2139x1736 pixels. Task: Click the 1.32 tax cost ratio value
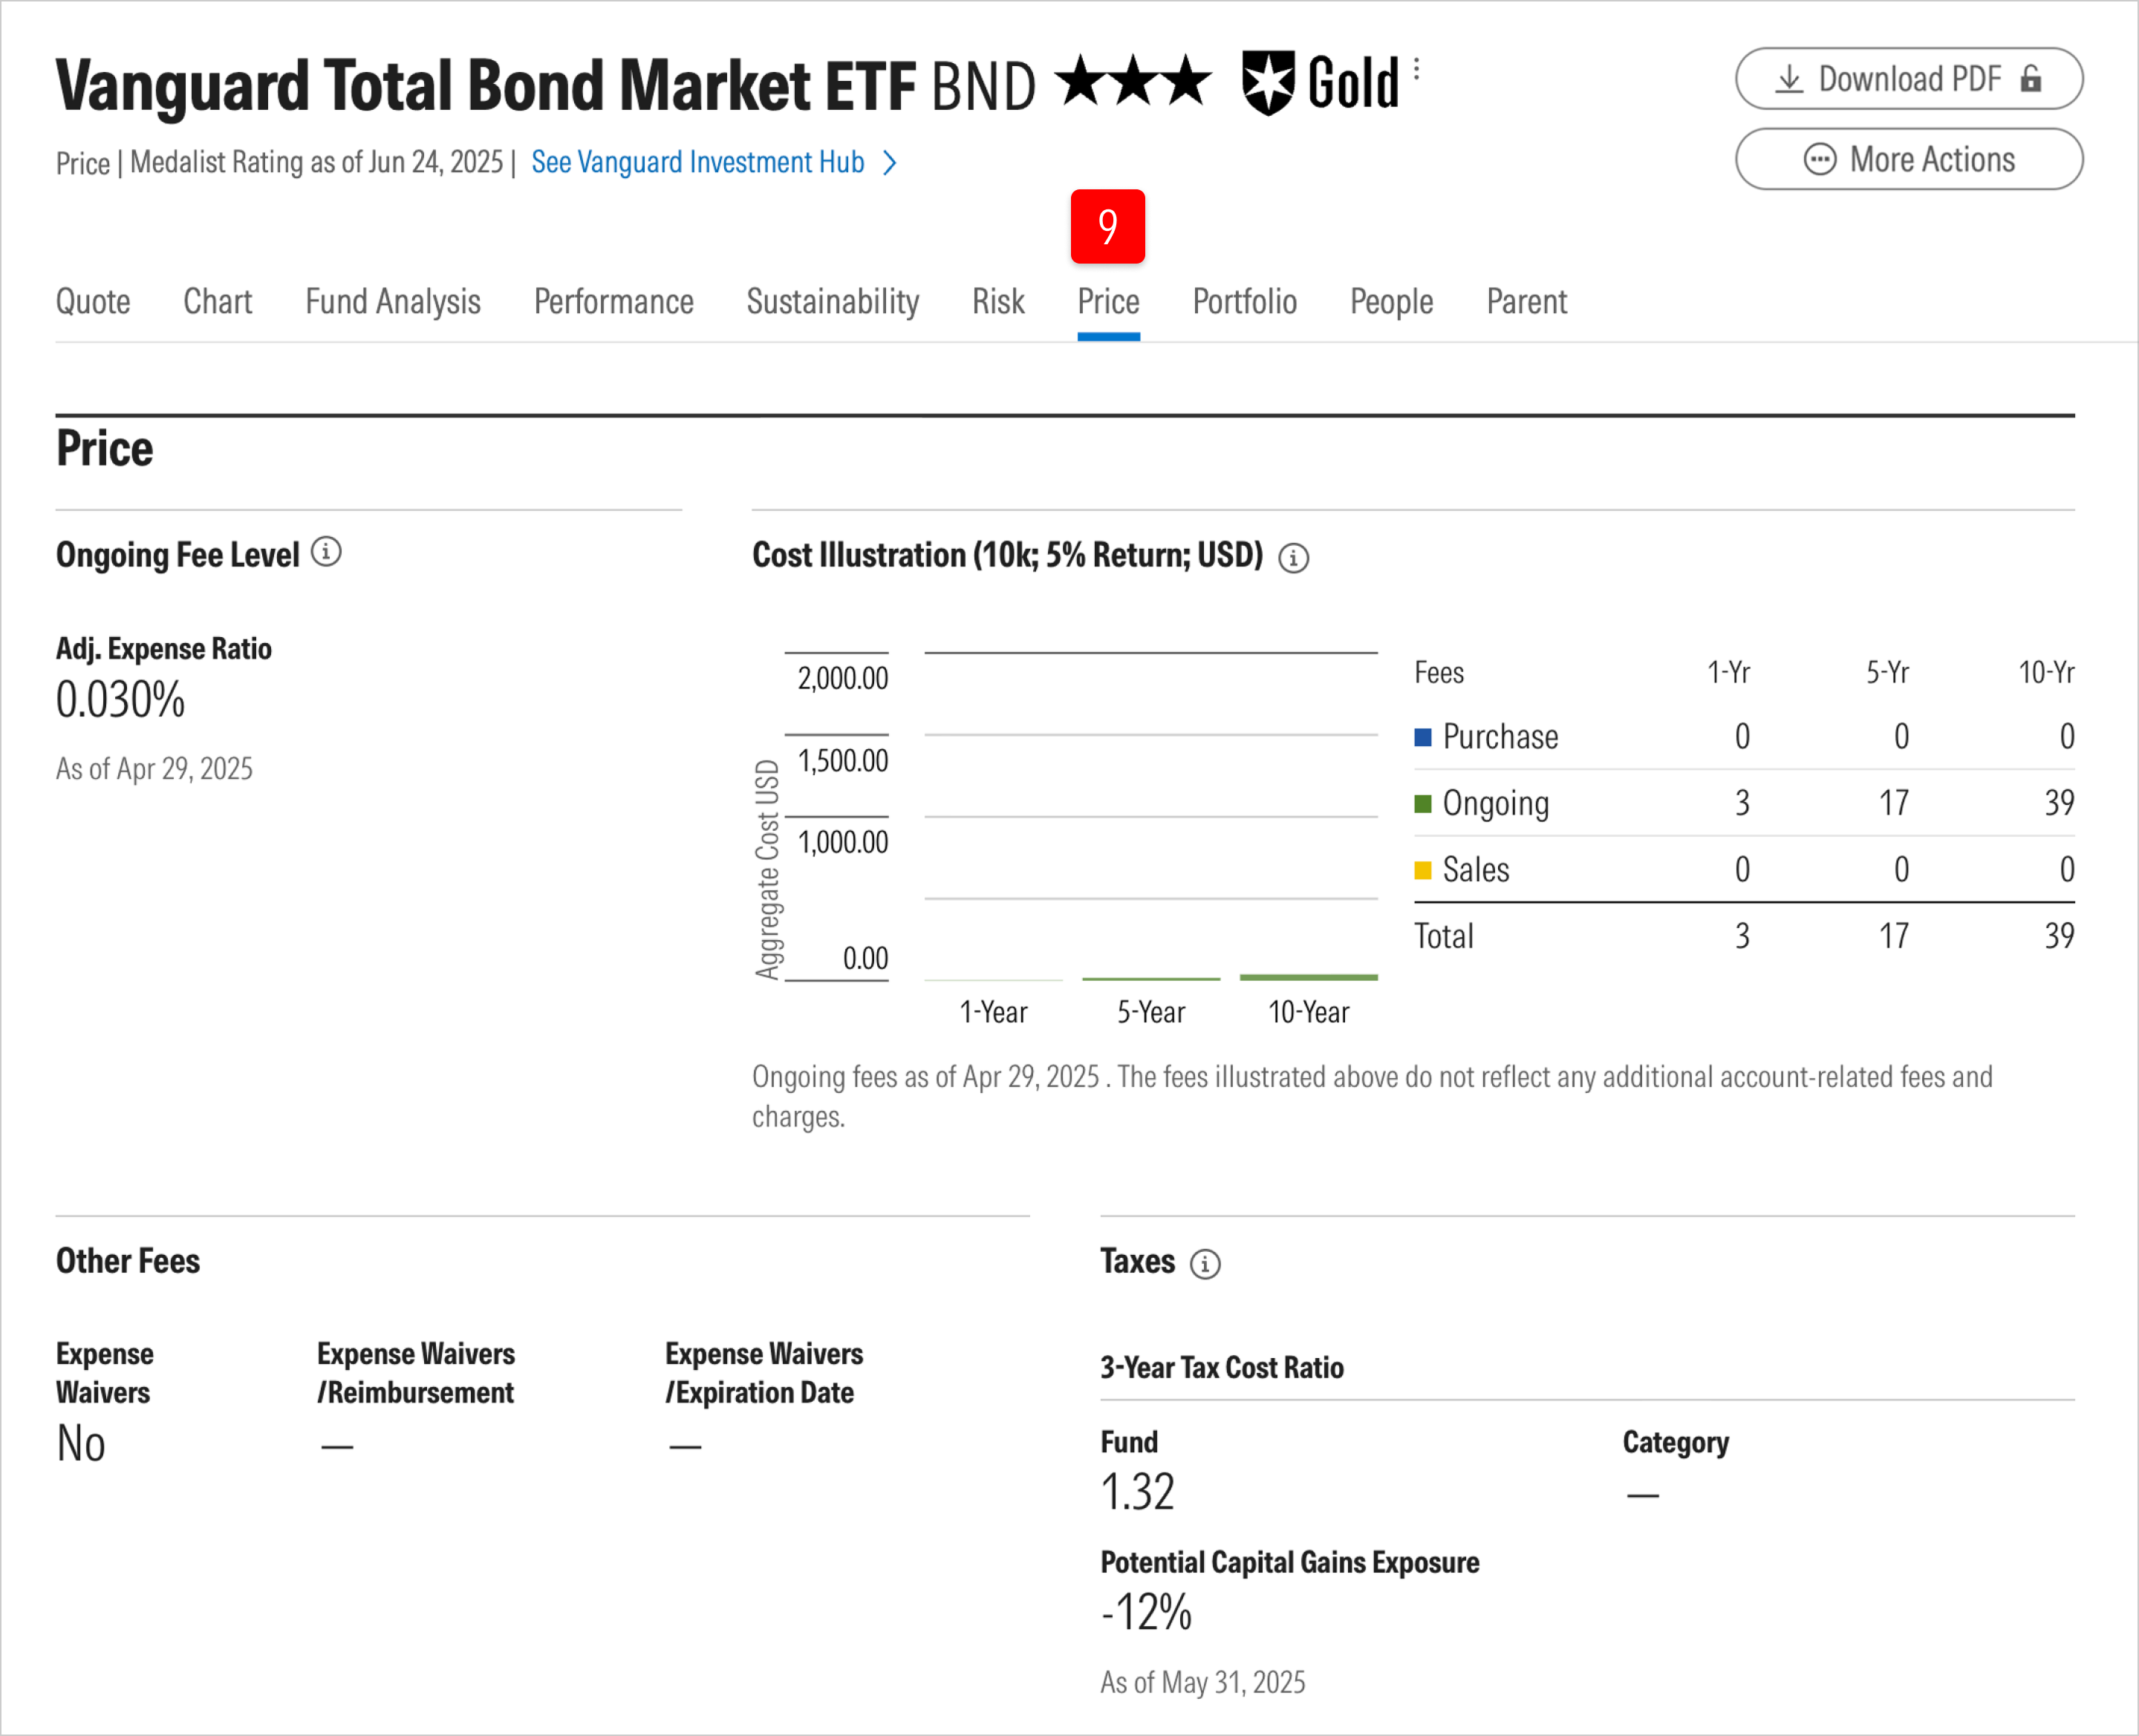(x=1138, y=1492)
